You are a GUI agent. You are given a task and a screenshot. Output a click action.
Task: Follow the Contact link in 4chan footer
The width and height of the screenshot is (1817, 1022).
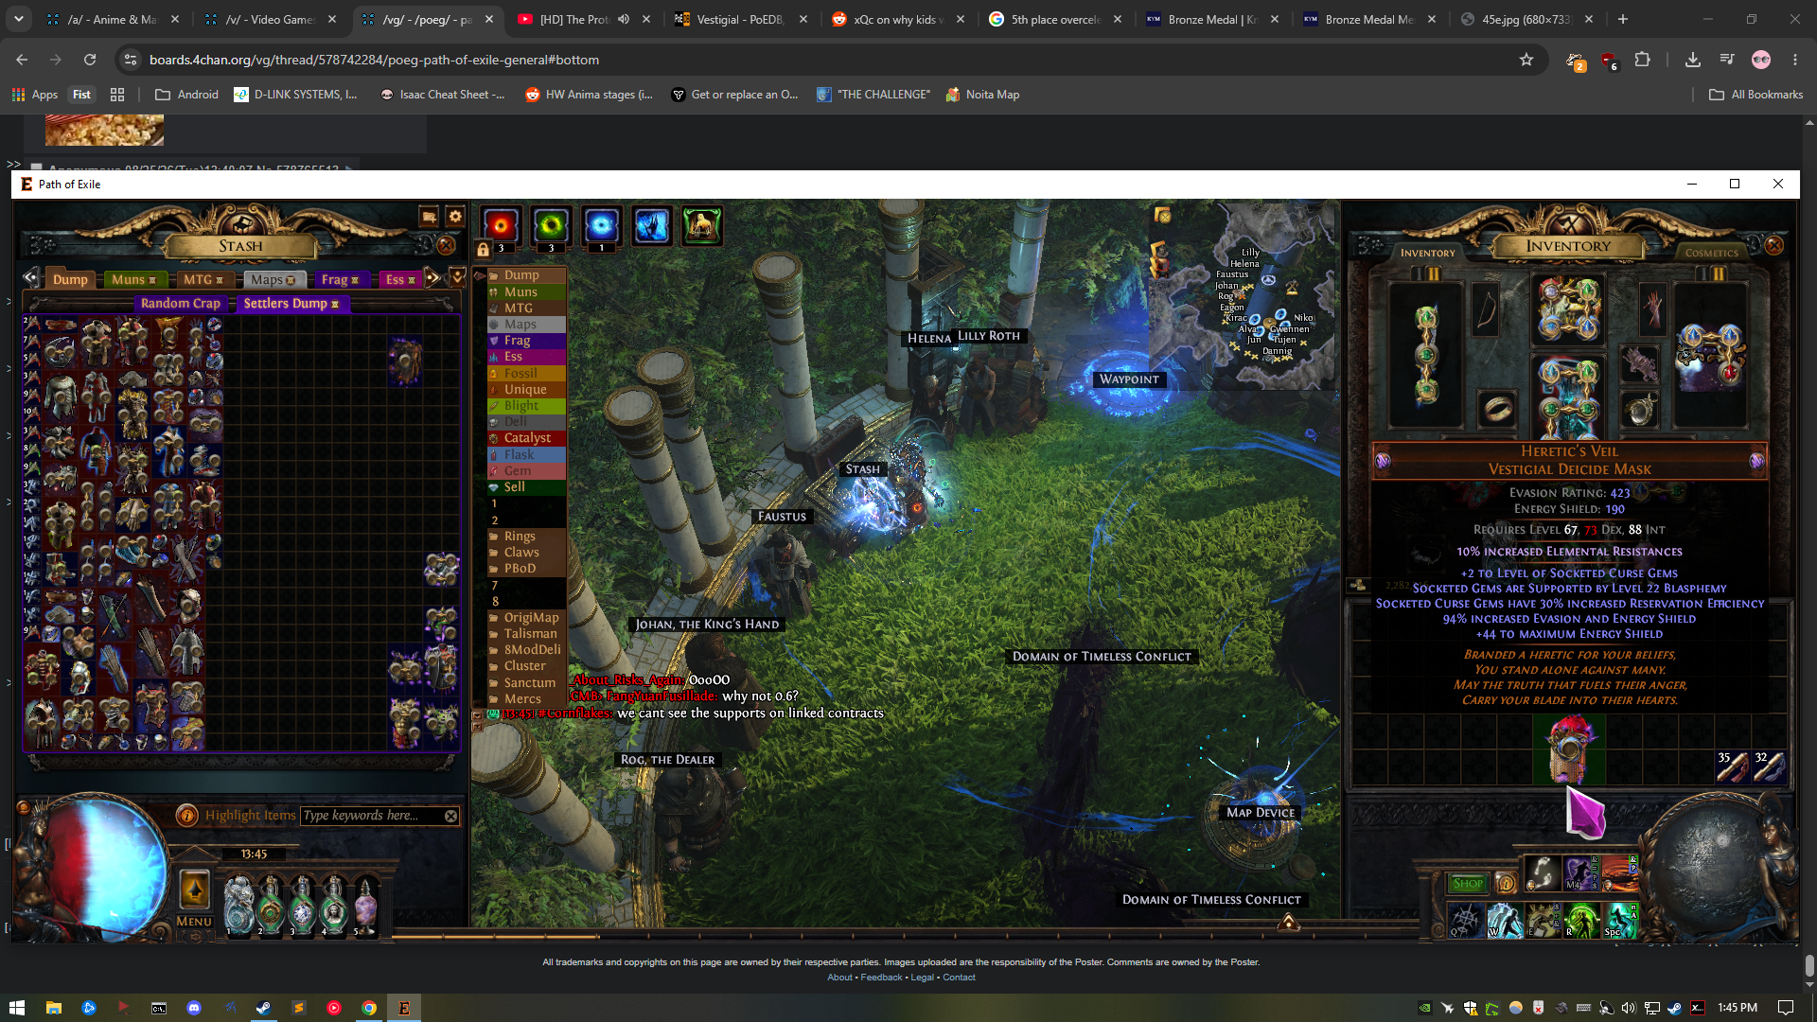tap(959, 978)
